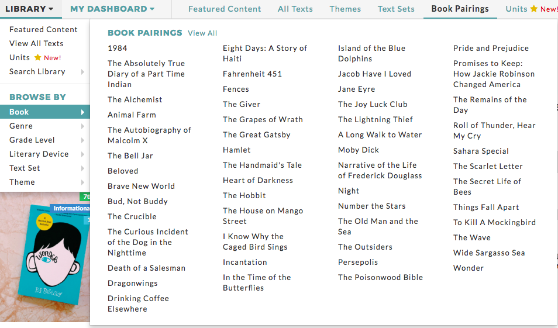Open the Dragonwings book pairing
The width and height of the screenshot is (558, 328).
133,284
